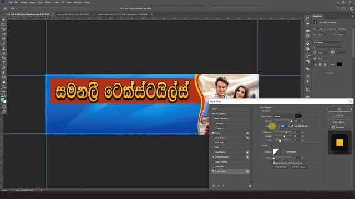Image resolution: width=355 pixels, height=199 pixels.
Task: Click the Home icon in options bar
Action: tap(5, 8)
